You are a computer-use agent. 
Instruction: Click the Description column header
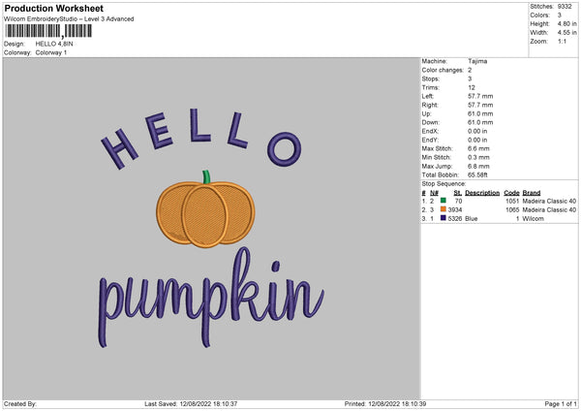[481, 192]
